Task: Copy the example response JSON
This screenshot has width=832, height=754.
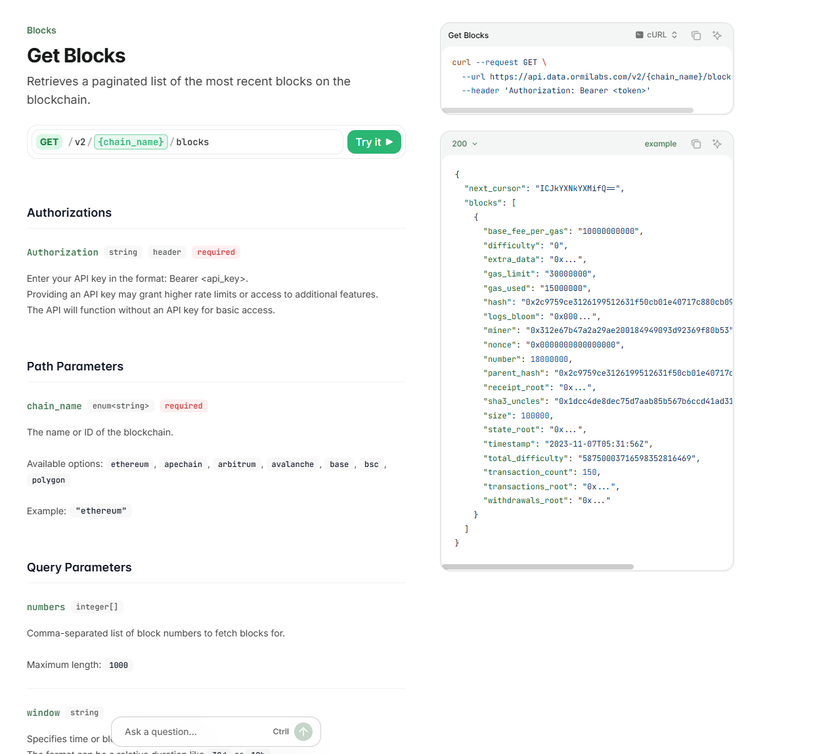Action: click(695, 144)
